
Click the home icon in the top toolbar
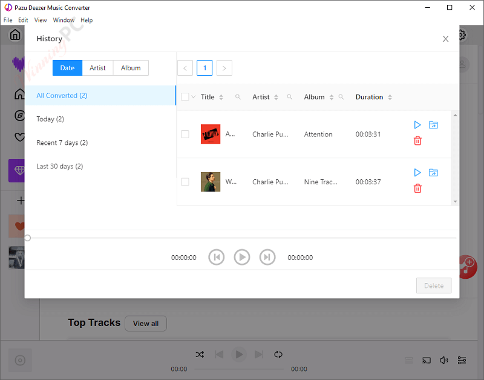[x=15, y=35]
